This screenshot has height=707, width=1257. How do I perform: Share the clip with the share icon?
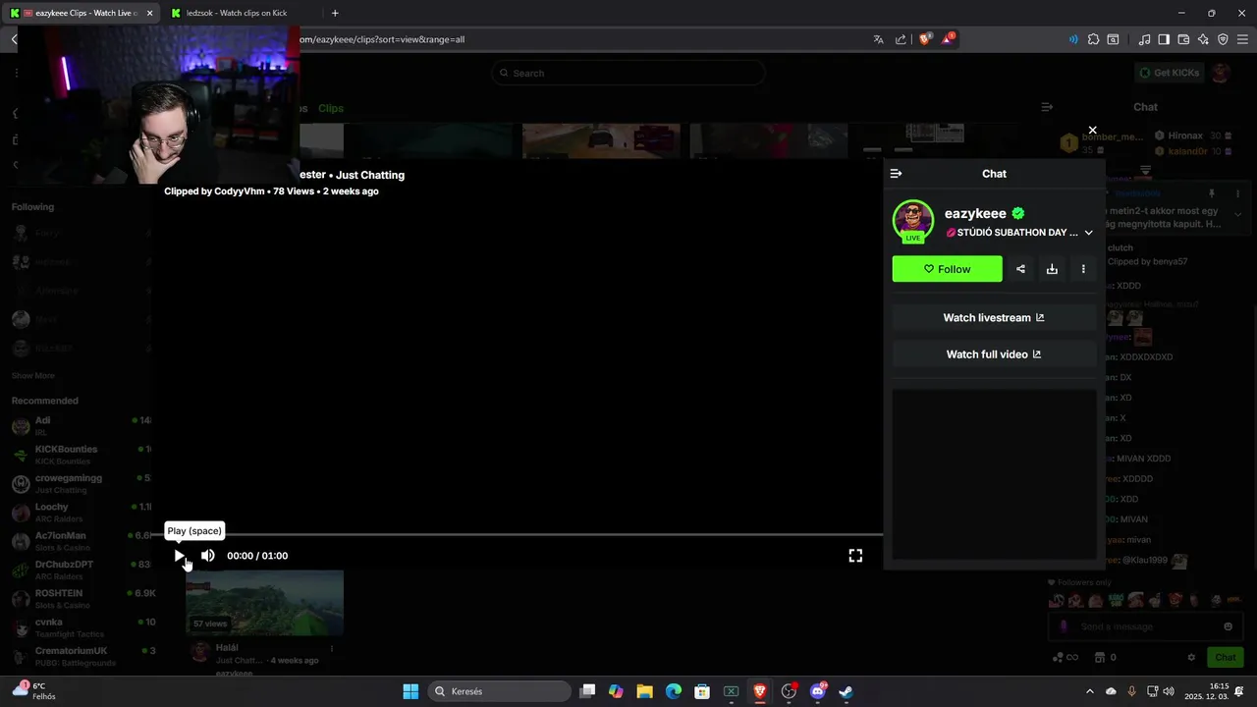click(1020, 269)
